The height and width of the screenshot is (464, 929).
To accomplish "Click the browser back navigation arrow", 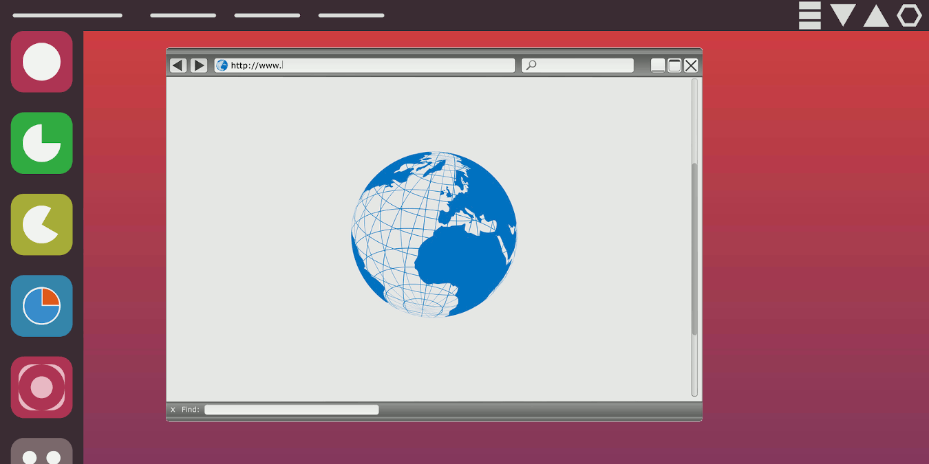I will coord(178,65).
